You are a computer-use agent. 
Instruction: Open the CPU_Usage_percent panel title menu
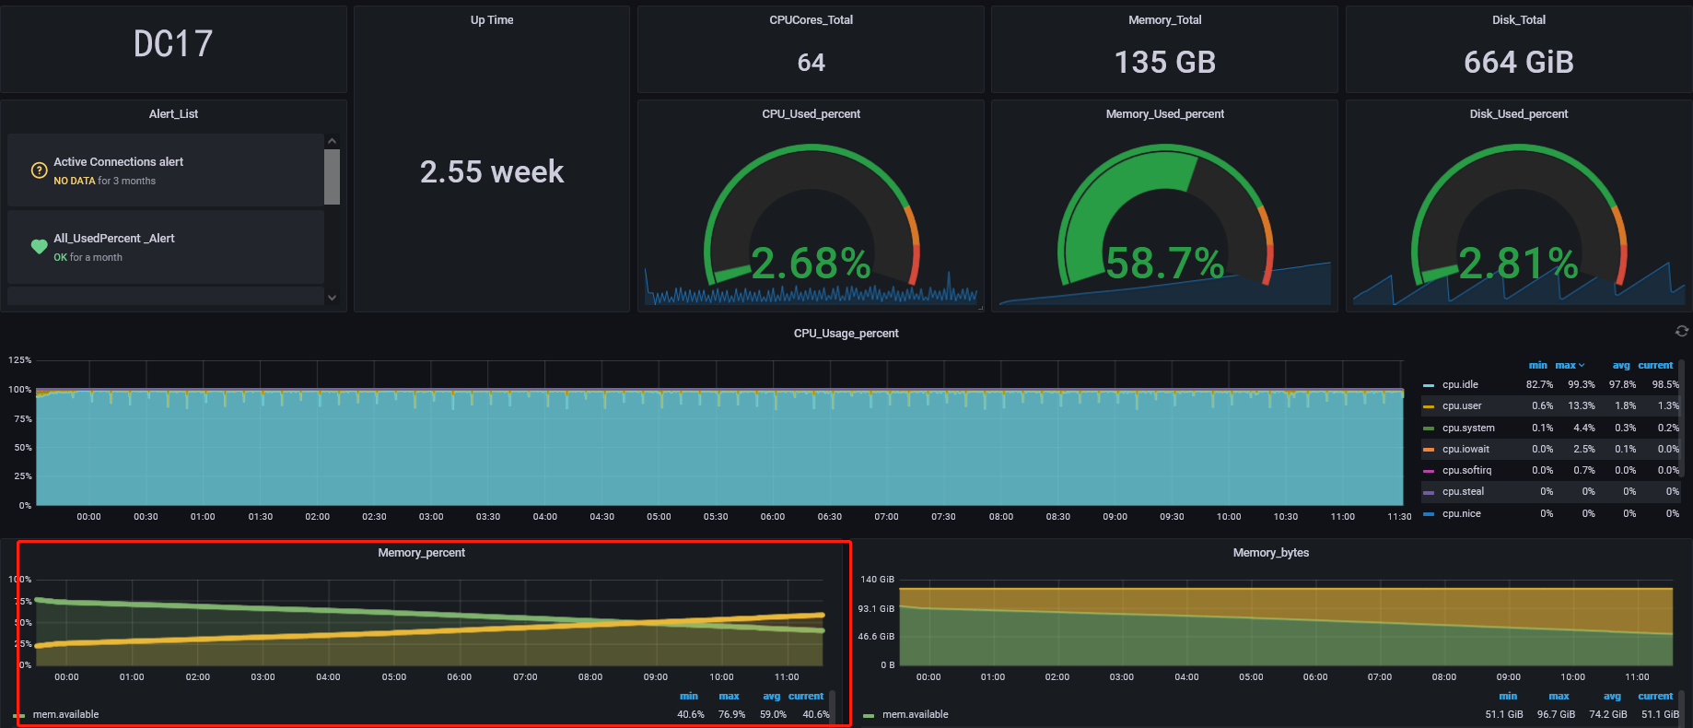846,334
